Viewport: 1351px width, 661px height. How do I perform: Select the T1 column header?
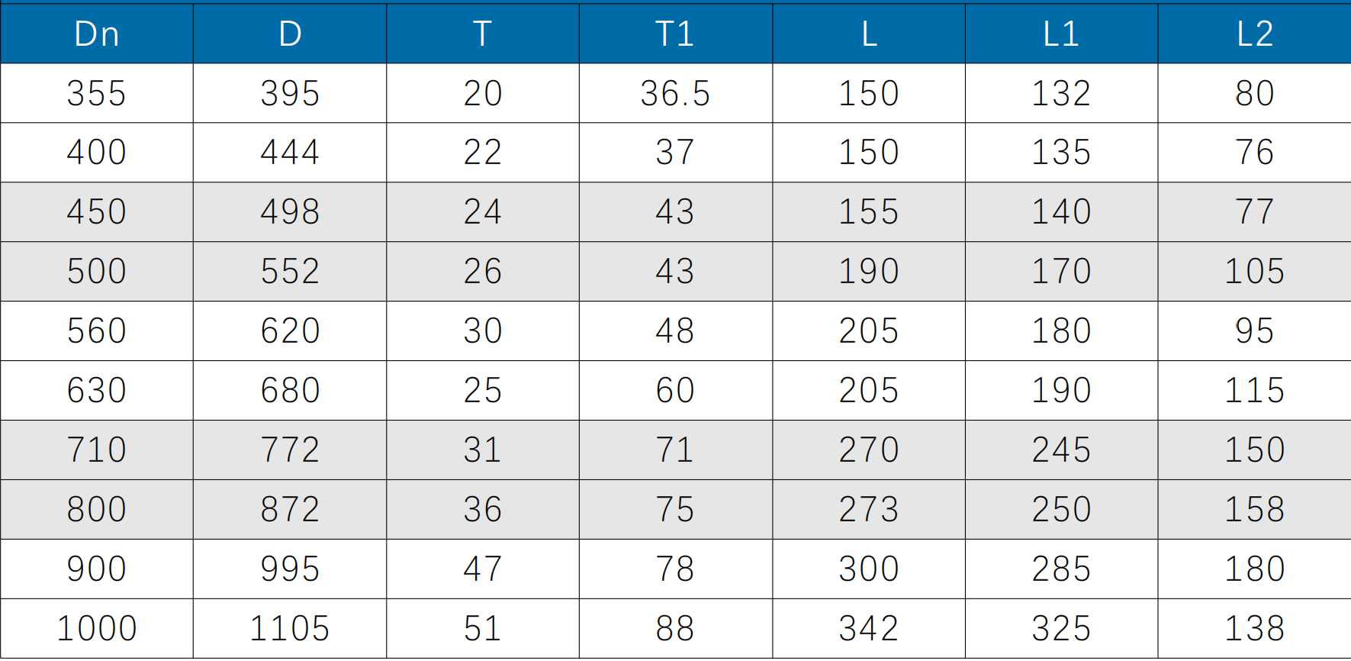675,34
